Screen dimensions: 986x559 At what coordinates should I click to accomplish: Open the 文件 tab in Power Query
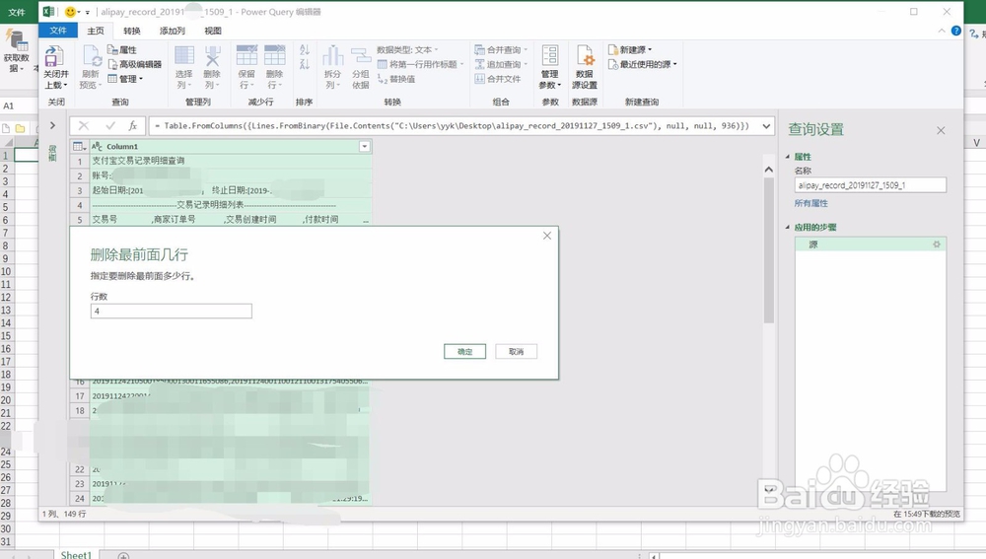pos(58,31)
